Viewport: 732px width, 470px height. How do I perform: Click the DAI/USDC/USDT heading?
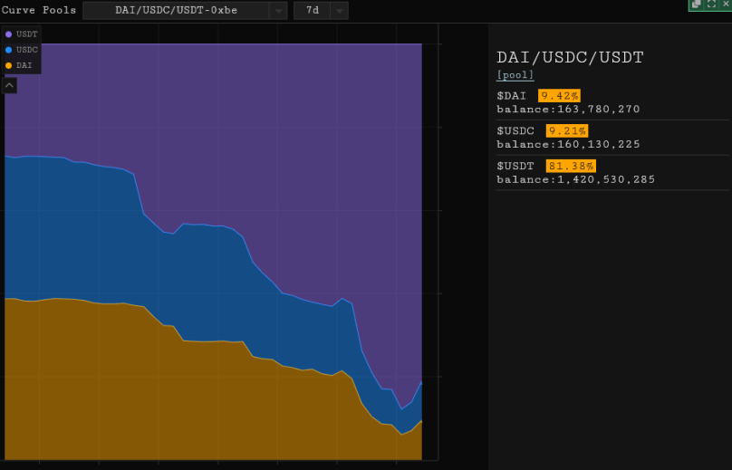(x=570, y=57)
